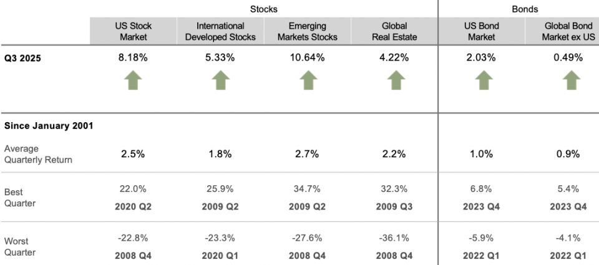This screenshot has width=599, height=265.
Task: Select the International Developed Stocks column header
Action: coord(220,31)
